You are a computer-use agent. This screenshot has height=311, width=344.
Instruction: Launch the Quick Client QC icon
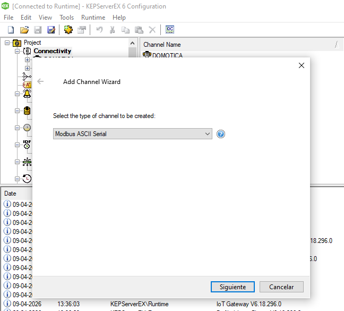170,30
